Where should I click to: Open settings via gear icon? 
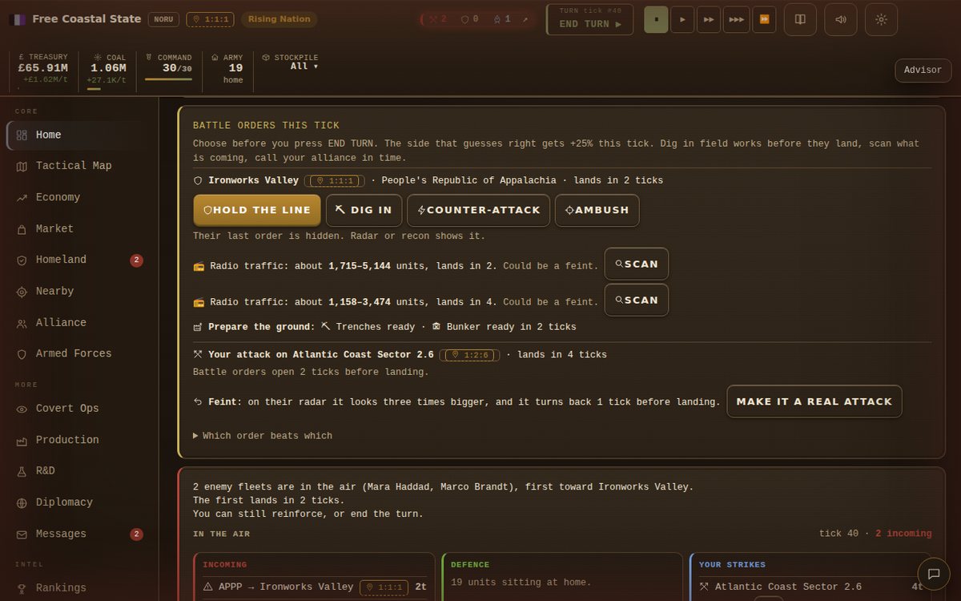[x=881, y=19]
